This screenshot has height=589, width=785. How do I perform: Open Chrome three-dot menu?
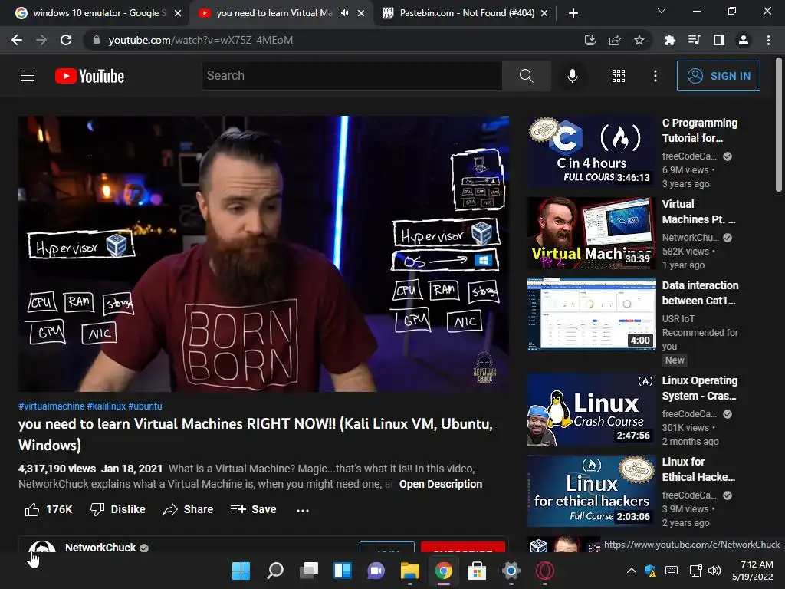click(x=768, y=40)
